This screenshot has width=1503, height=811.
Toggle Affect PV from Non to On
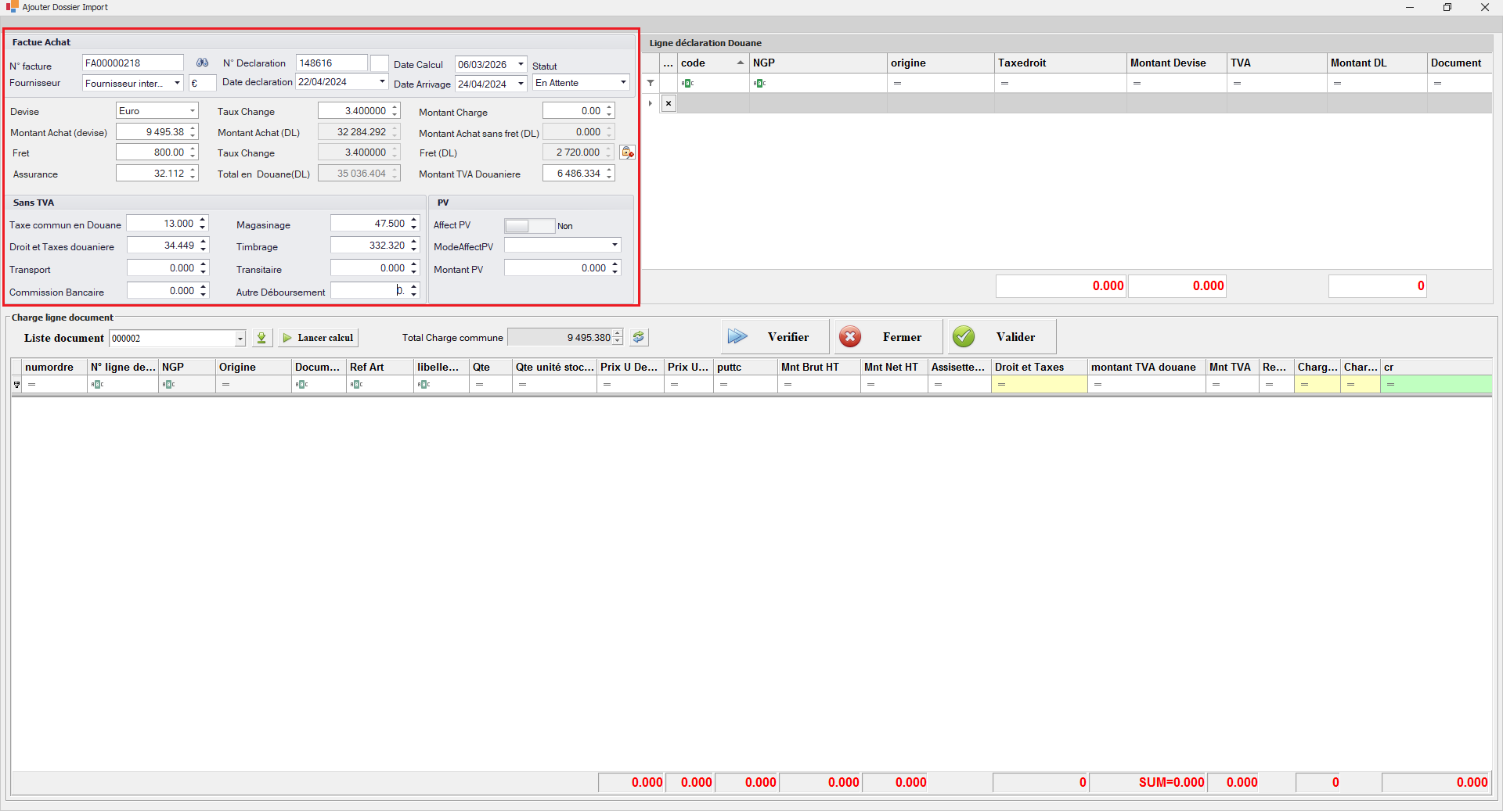531,226
